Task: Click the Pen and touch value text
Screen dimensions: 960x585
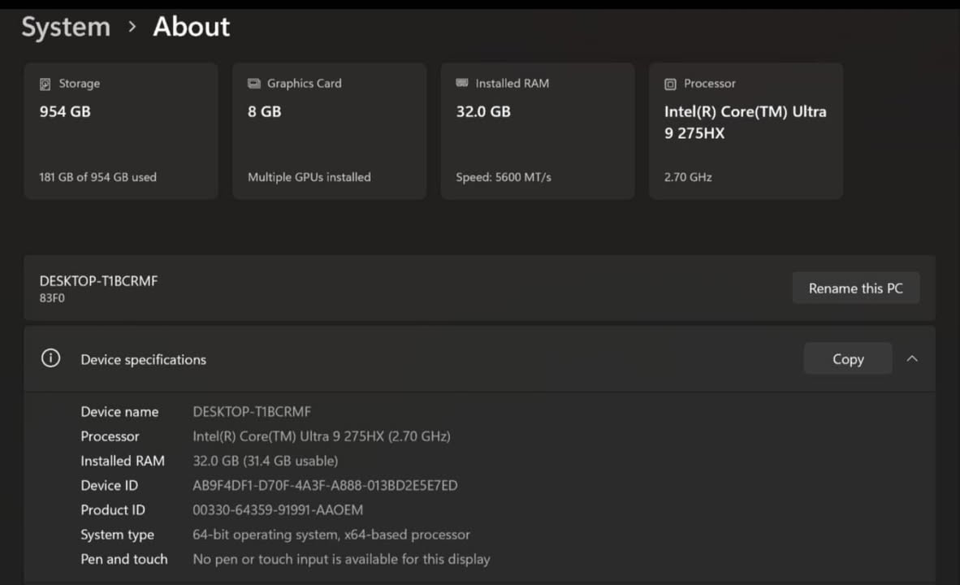Action: tap(341, 559)
